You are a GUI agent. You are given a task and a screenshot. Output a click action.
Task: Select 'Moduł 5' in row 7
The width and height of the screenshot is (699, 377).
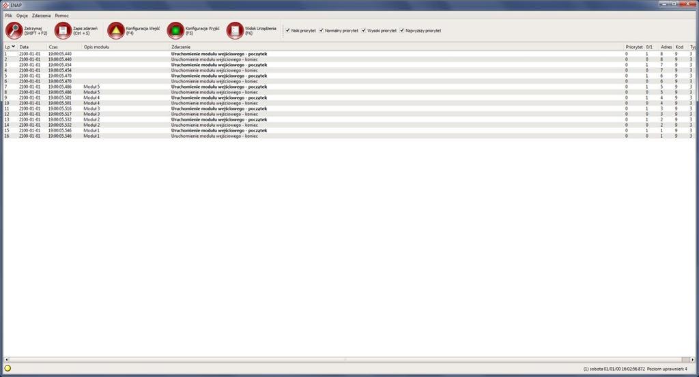(x=92, y=87)
